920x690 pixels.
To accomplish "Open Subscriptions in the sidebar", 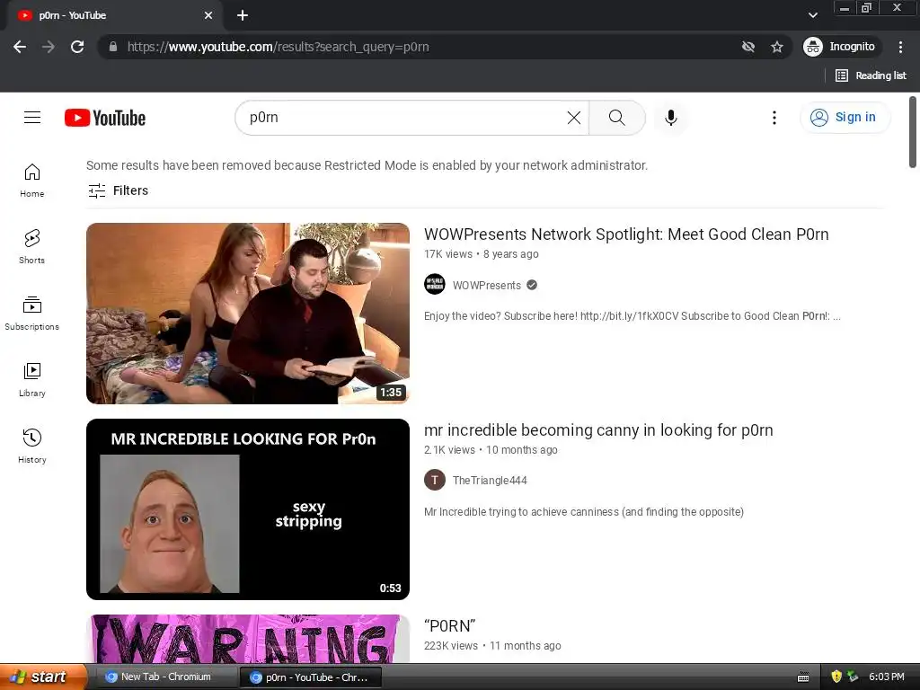I will 31,314.
